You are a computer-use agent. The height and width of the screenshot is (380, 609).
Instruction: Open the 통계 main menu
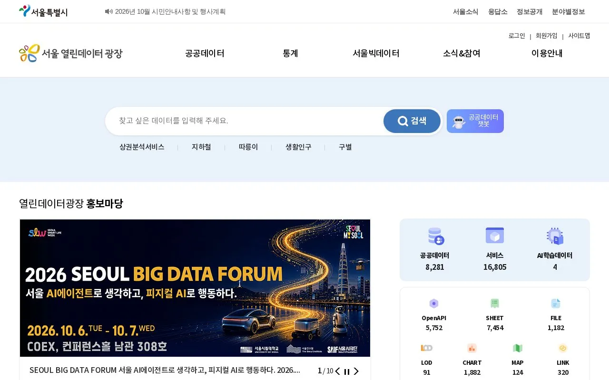coord(290,53)
